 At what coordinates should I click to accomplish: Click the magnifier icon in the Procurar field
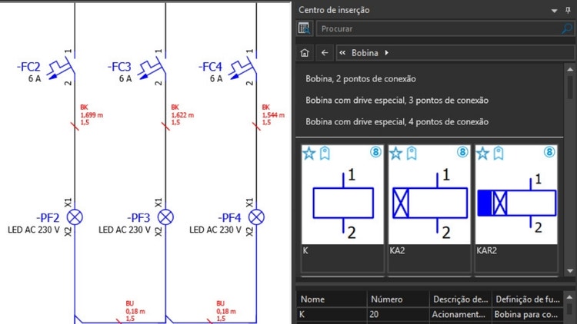point(567,28)
